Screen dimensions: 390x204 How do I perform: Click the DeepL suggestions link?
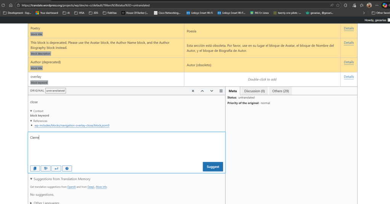91,187
